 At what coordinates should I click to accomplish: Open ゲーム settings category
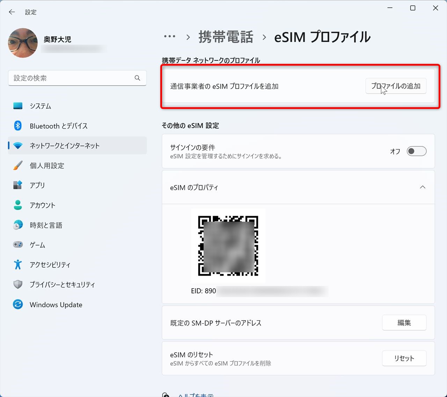77,245
